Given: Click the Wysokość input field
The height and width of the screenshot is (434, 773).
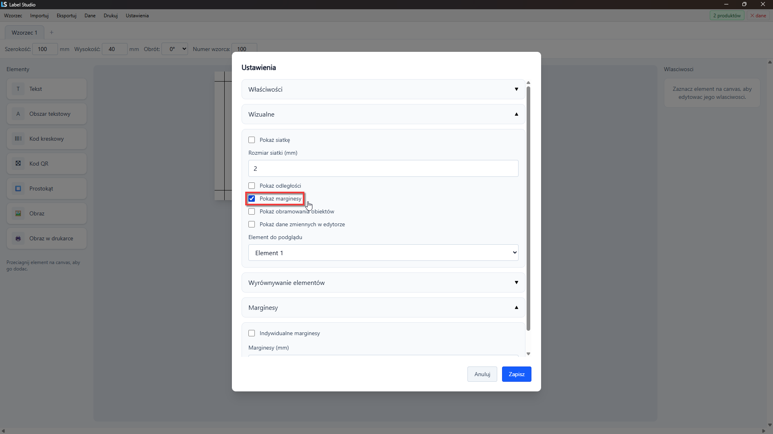Looking at the screenshot, I should click(x=115, y=49).
